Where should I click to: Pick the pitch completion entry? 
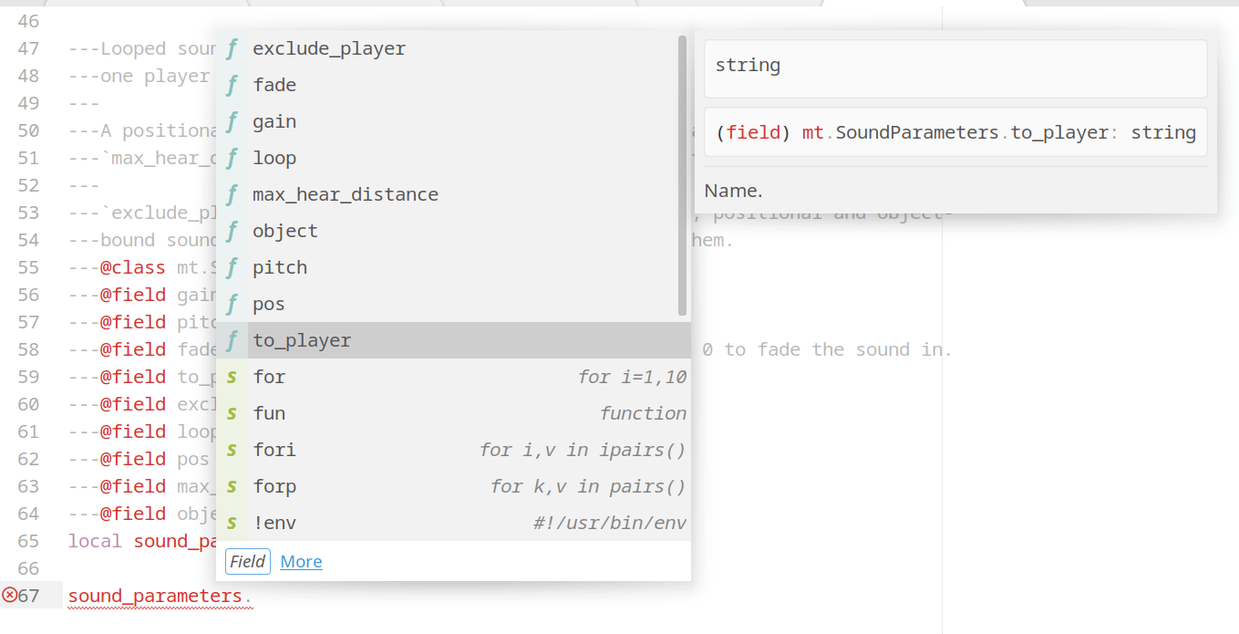[453, 267]
